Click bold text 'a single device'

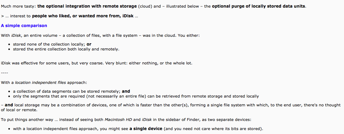tap(146, 129)
